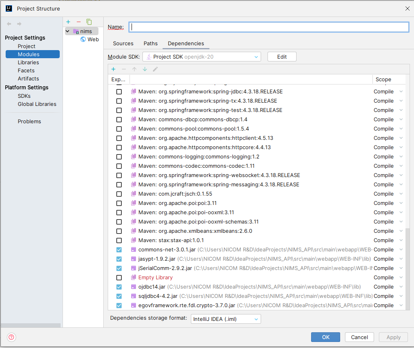Click the IntelliJ logo in title bar
414x348 pixels.
pyautogui.click(x=9, y=8)
